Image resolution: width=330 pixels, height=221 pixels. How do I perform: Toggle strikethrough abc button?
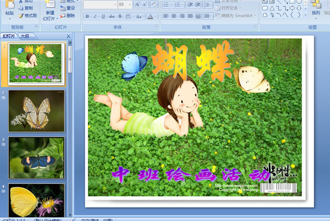[111, 16]
